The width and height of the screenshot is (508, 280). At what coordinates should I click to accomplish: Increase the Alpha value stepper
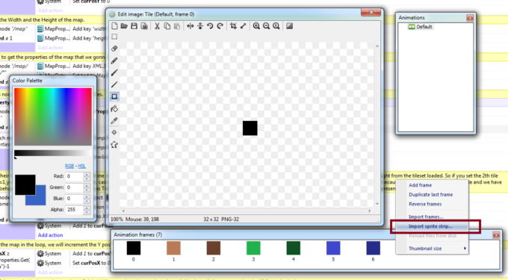87,208
